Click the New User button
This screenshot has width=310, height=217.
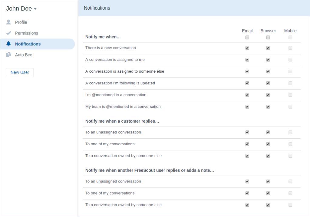pyautogui.click(x=19, y=73)
